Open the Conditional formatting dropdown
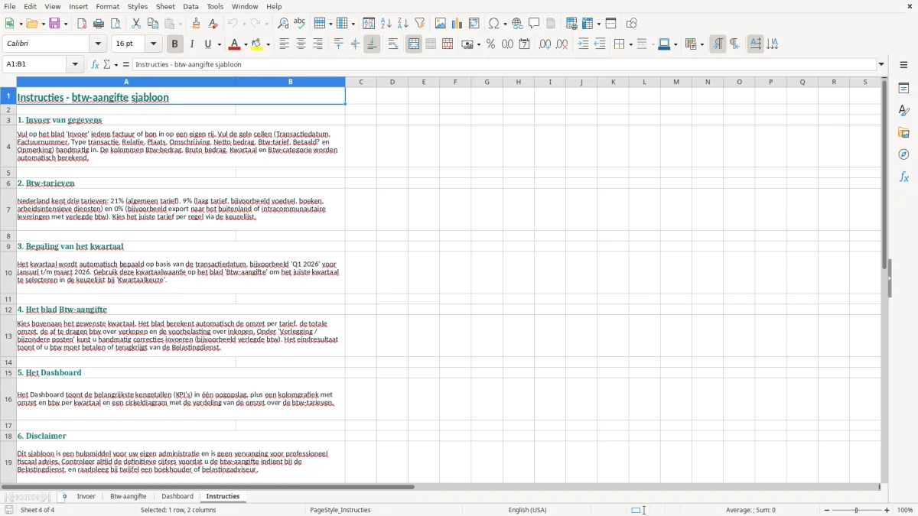 pyautogui.click(x=702, y=44)
